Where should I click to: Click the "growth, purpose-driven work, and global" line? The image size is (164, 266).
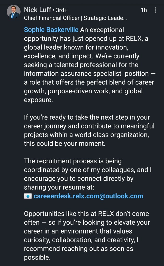(83, 91)
